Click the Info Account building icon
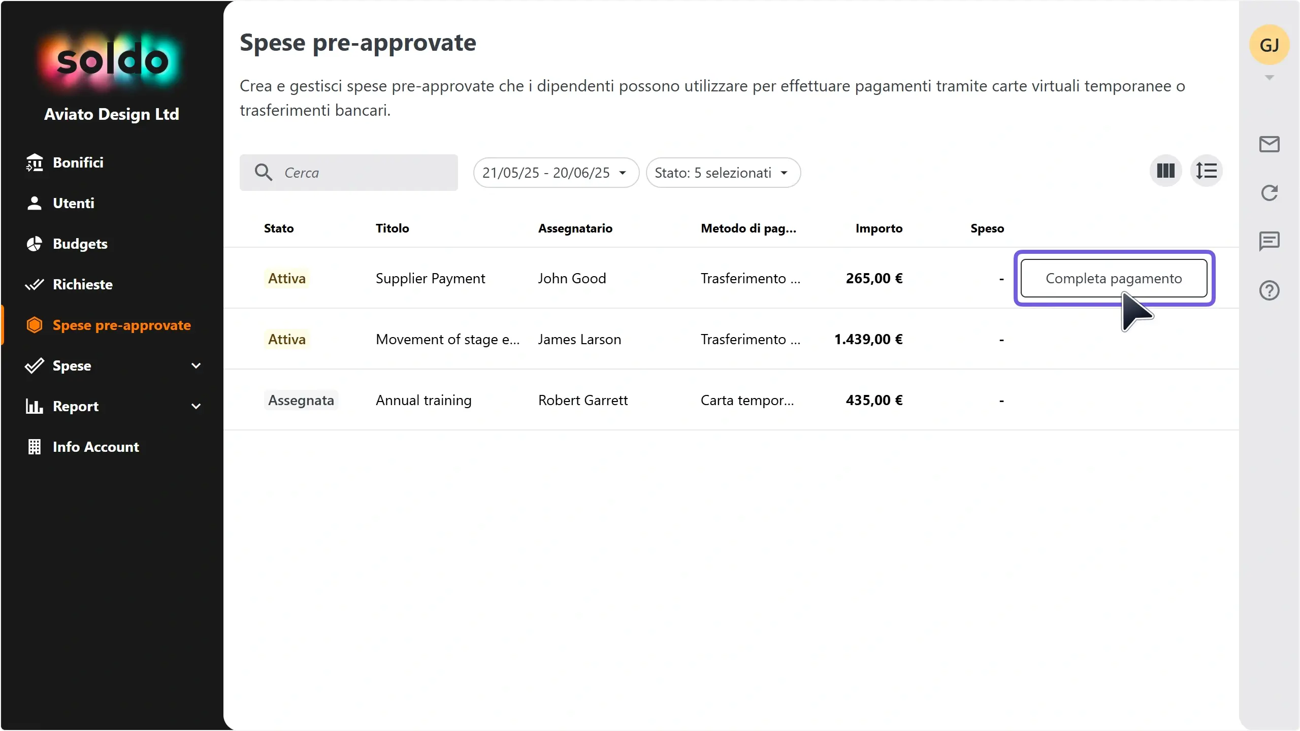1300x731 pixels. pyautogui.click(x=35, y=447)
